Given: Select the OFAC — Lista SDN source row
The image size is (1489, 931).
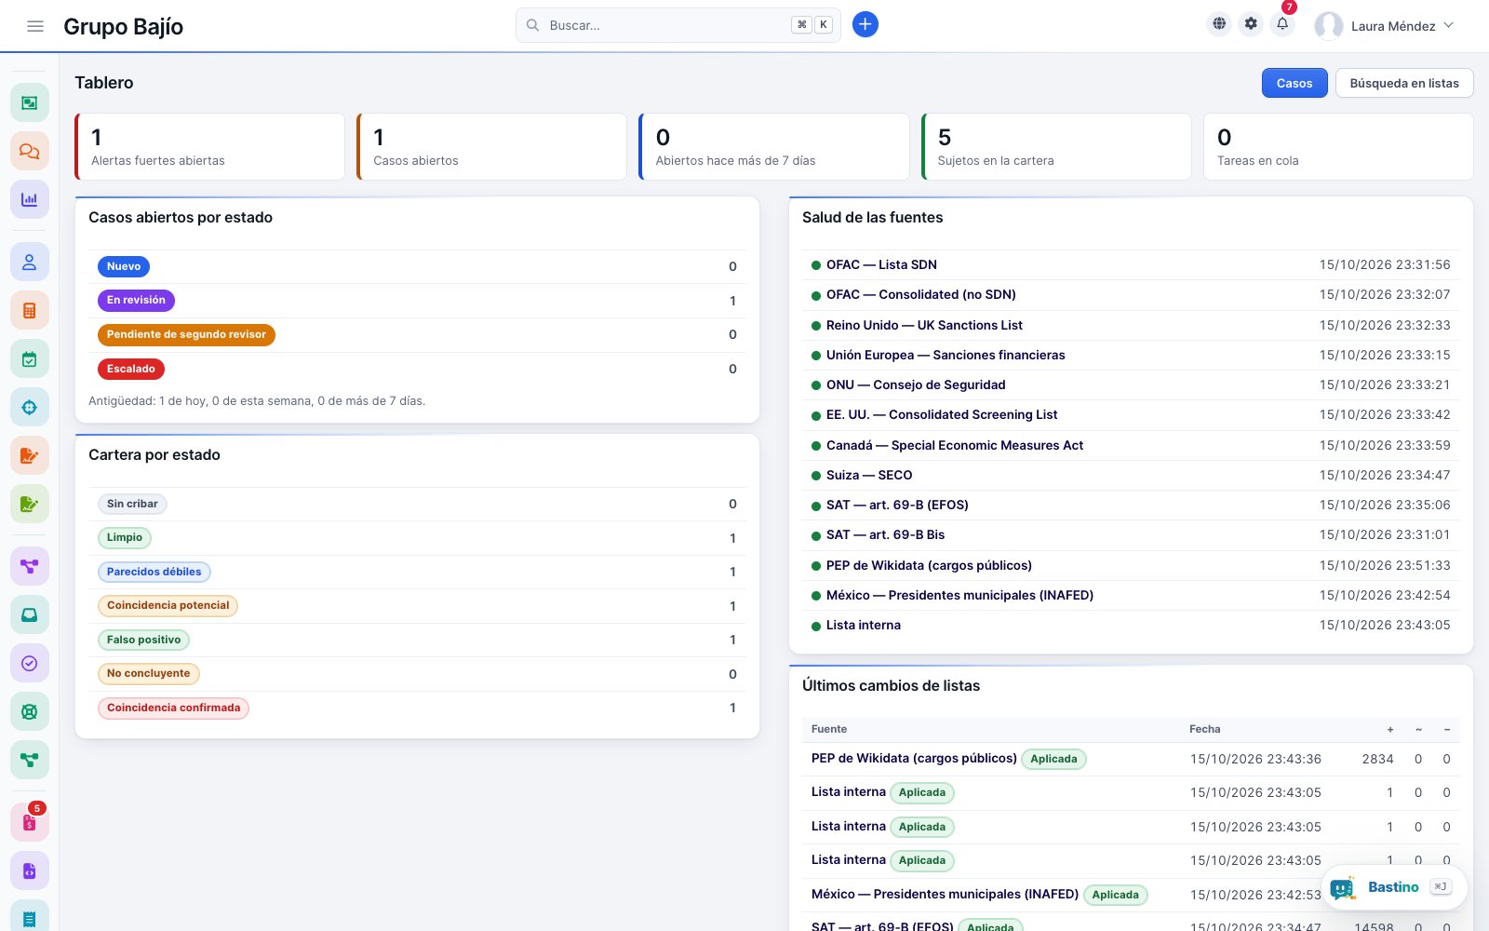Looking at the screenshot, I should point(1131,264).
